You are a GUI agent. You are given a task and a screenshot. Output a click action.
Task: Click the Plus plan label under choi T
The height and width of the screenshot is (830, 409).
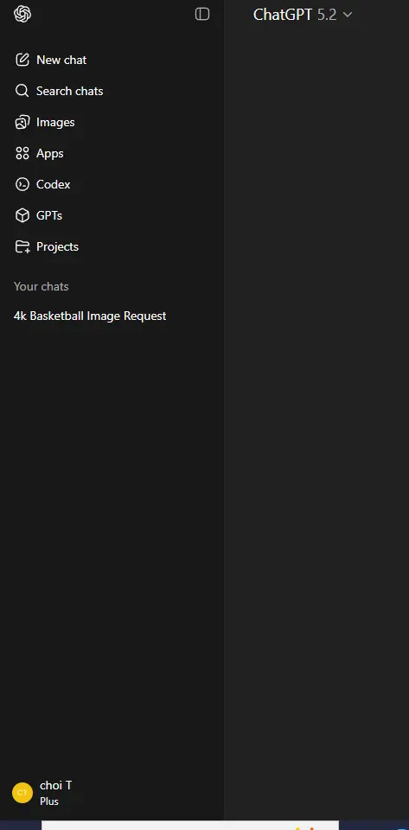49,801
